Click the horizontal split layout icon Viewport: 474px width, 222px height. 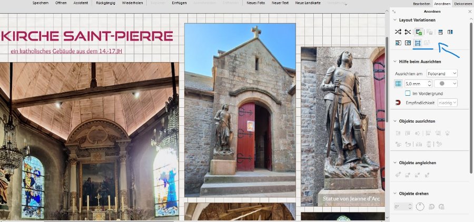coord(440,32)
